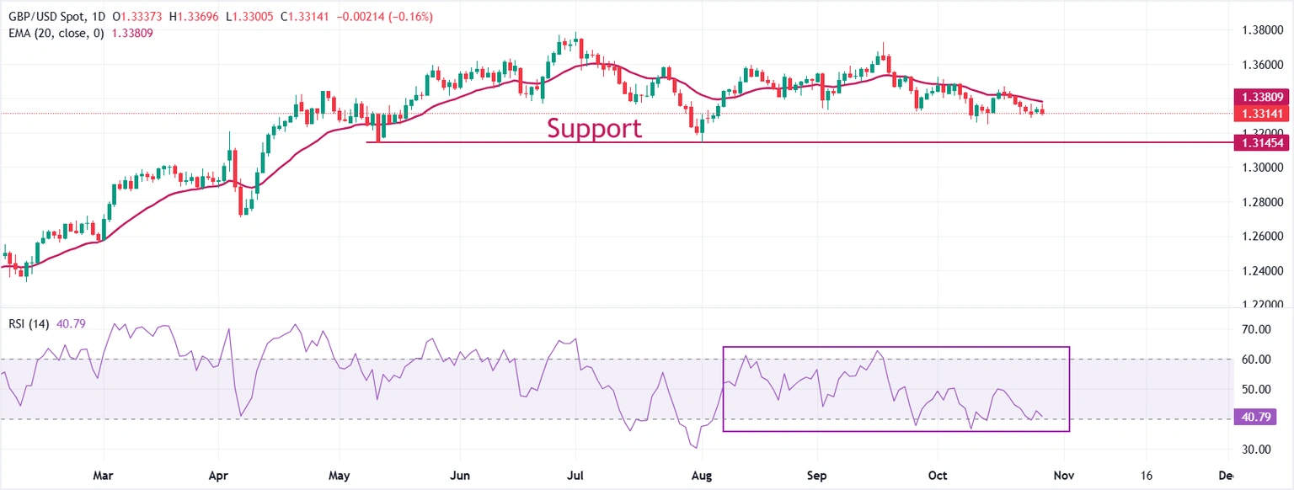Click the EMA value 1.33809 beside indicator name

pos(135,33)
